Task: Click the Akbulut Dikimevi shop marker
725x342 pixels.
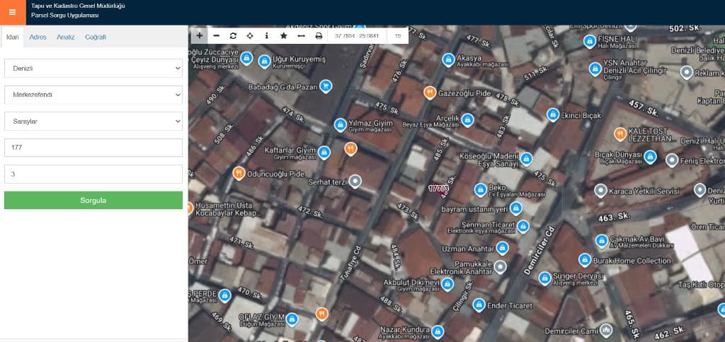Action: [x=447, y=284]
